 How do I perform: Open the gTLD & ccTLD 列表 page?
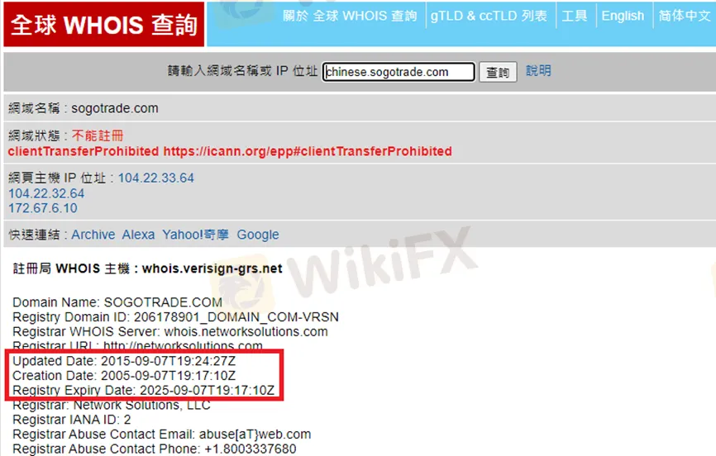click(489, 16)
